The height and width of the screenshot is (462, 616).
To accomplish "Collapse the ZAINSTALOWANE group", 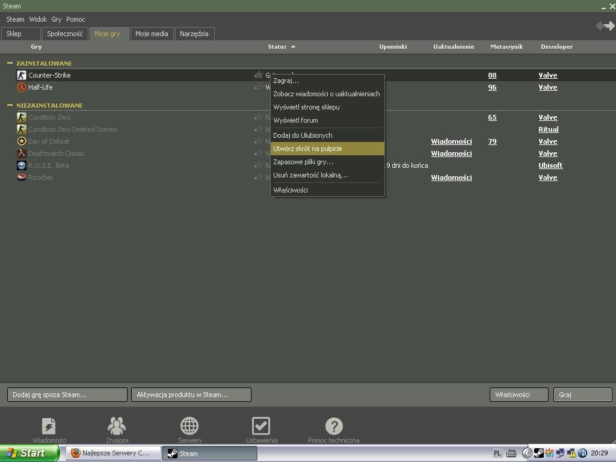I will [x=10, y=63].
